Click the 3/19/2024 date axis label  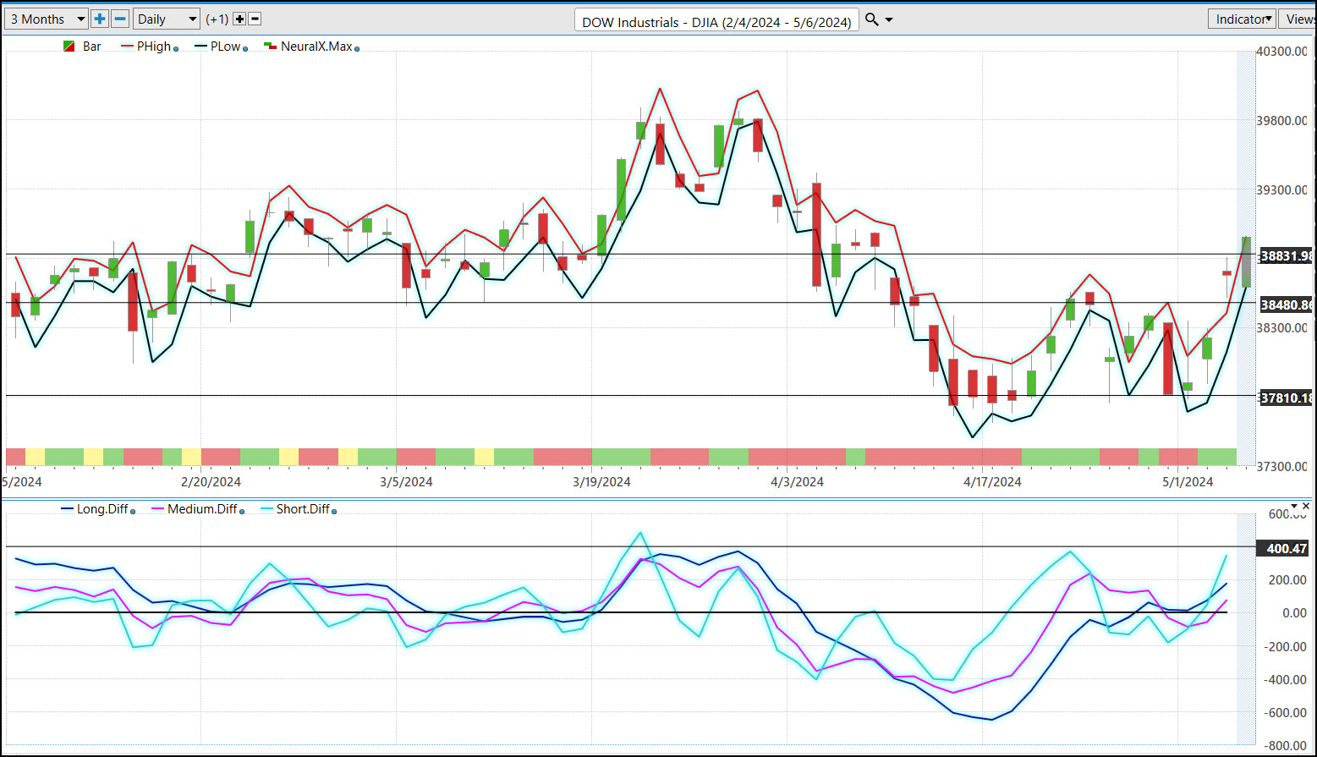coord(601,482)
